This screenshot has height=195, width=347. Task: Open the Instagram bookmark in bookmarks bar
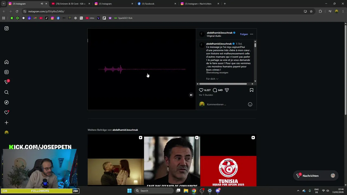click(52, 18)
